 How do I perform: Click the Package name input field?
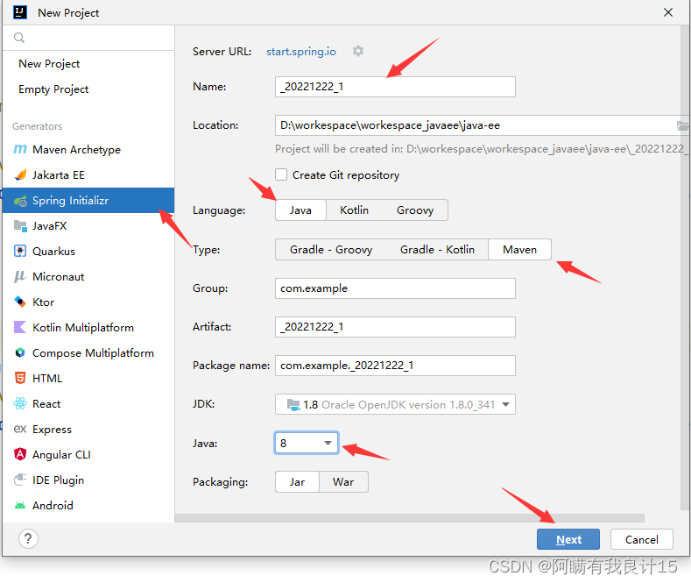coord(395,366)
